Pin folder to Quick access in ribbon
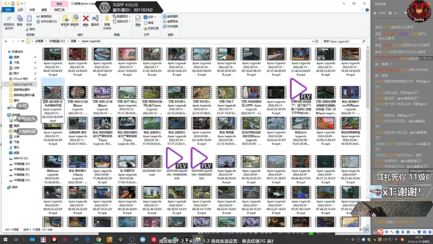433x244 pixels. point(9,22)
